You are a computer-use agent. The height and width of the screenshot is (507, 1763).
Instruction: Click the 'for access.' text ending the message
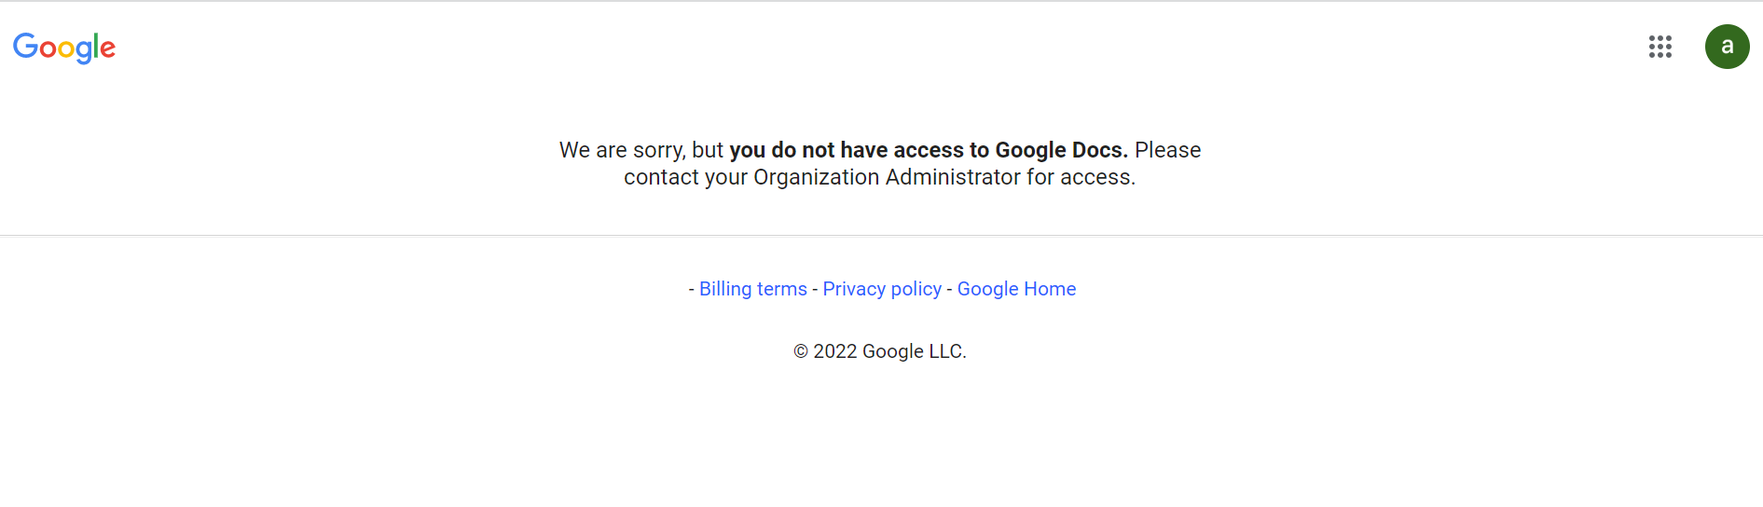point(1081,177)
